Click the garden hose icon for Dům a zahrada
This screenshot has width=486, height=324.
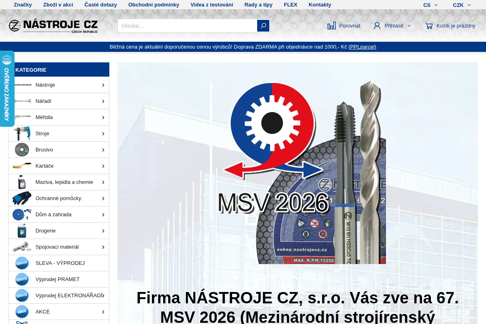point(22,214)
